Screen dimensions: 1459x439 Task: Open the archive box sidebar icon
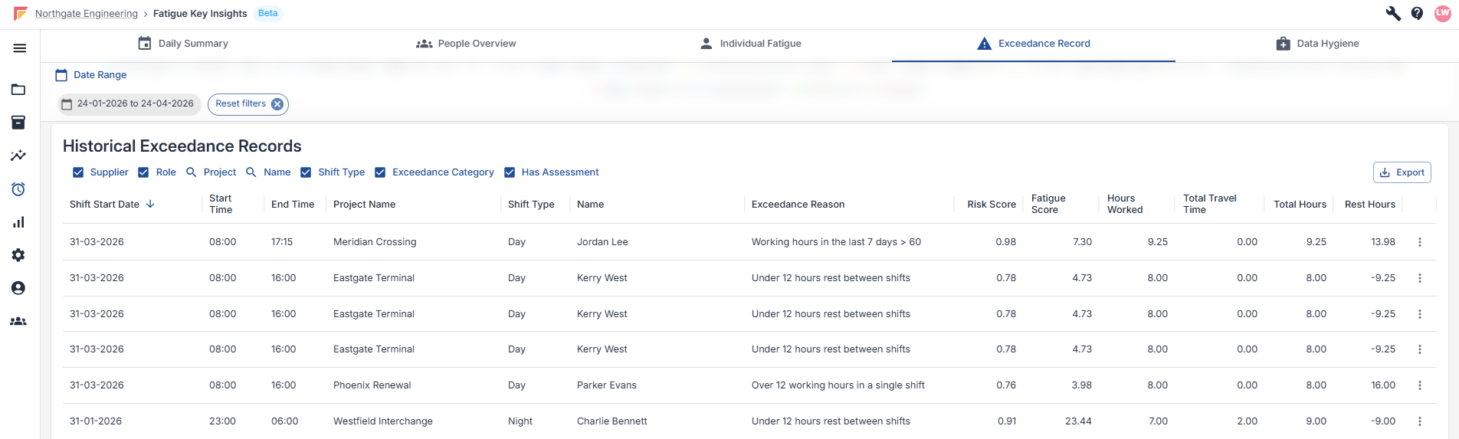click(x=18, y=123)
